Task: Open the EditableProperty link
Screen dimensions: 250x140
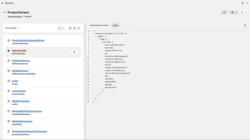Action: click(20, 71)
